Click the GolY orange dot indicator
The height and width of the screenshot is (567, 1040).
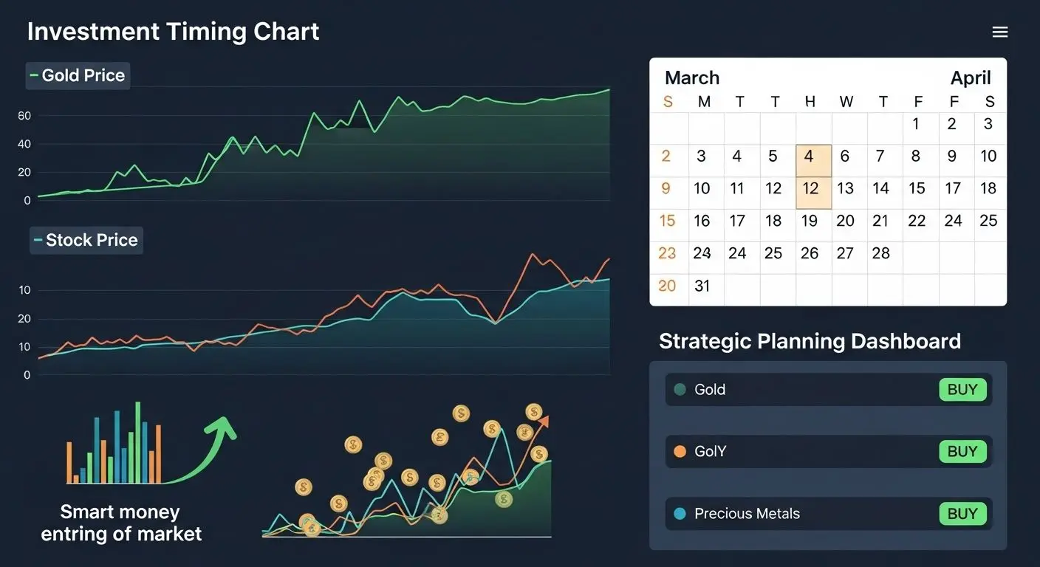(x=680, y=451)
